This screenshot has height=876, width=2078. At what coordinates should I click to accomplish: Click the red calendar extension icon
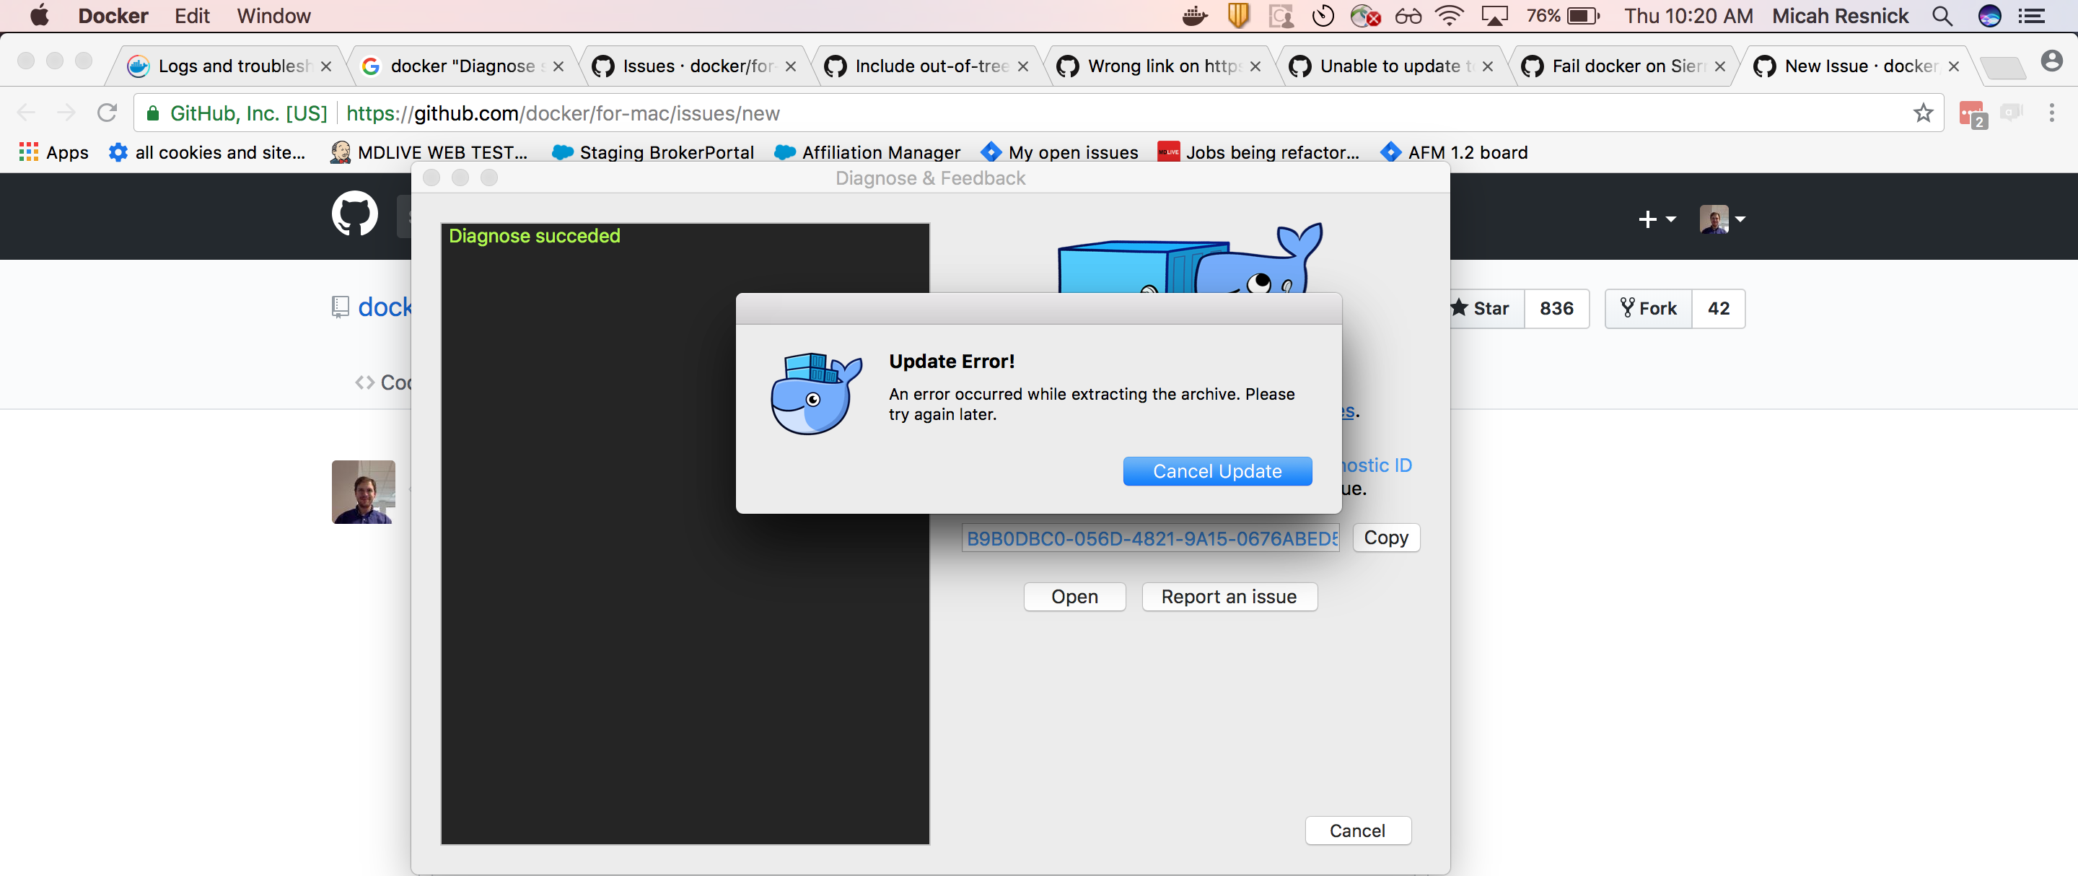(x=1973, y=115)
